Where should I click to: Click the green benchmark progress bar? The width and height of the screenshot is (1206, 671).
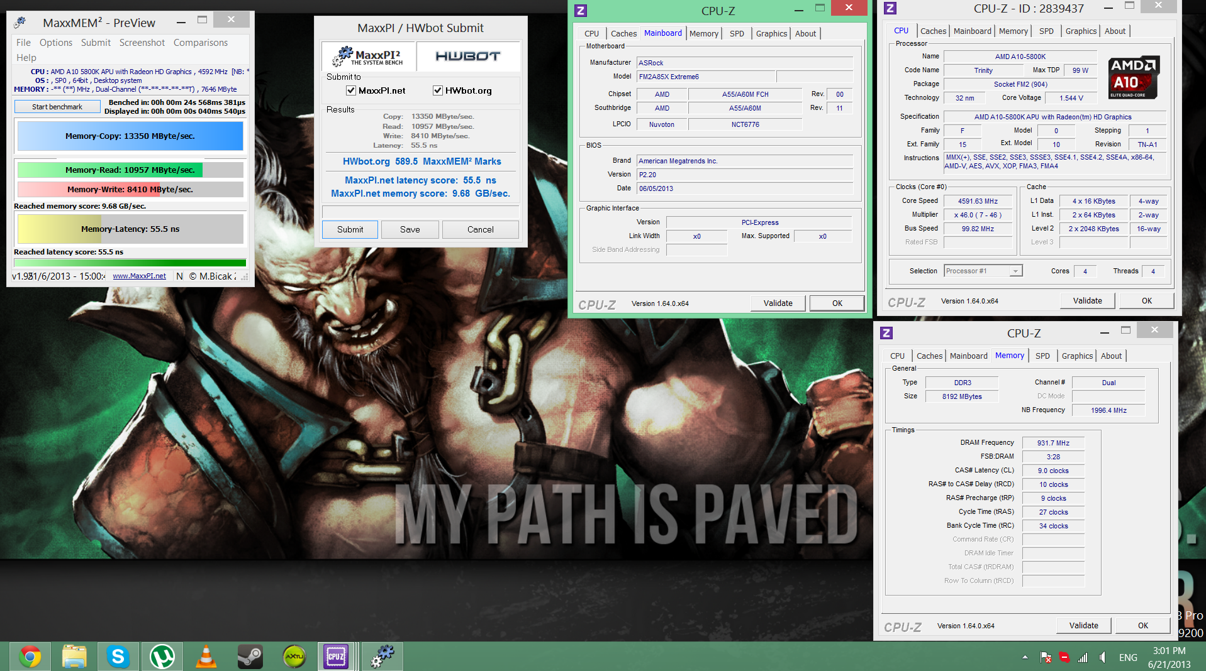[130, 263]
